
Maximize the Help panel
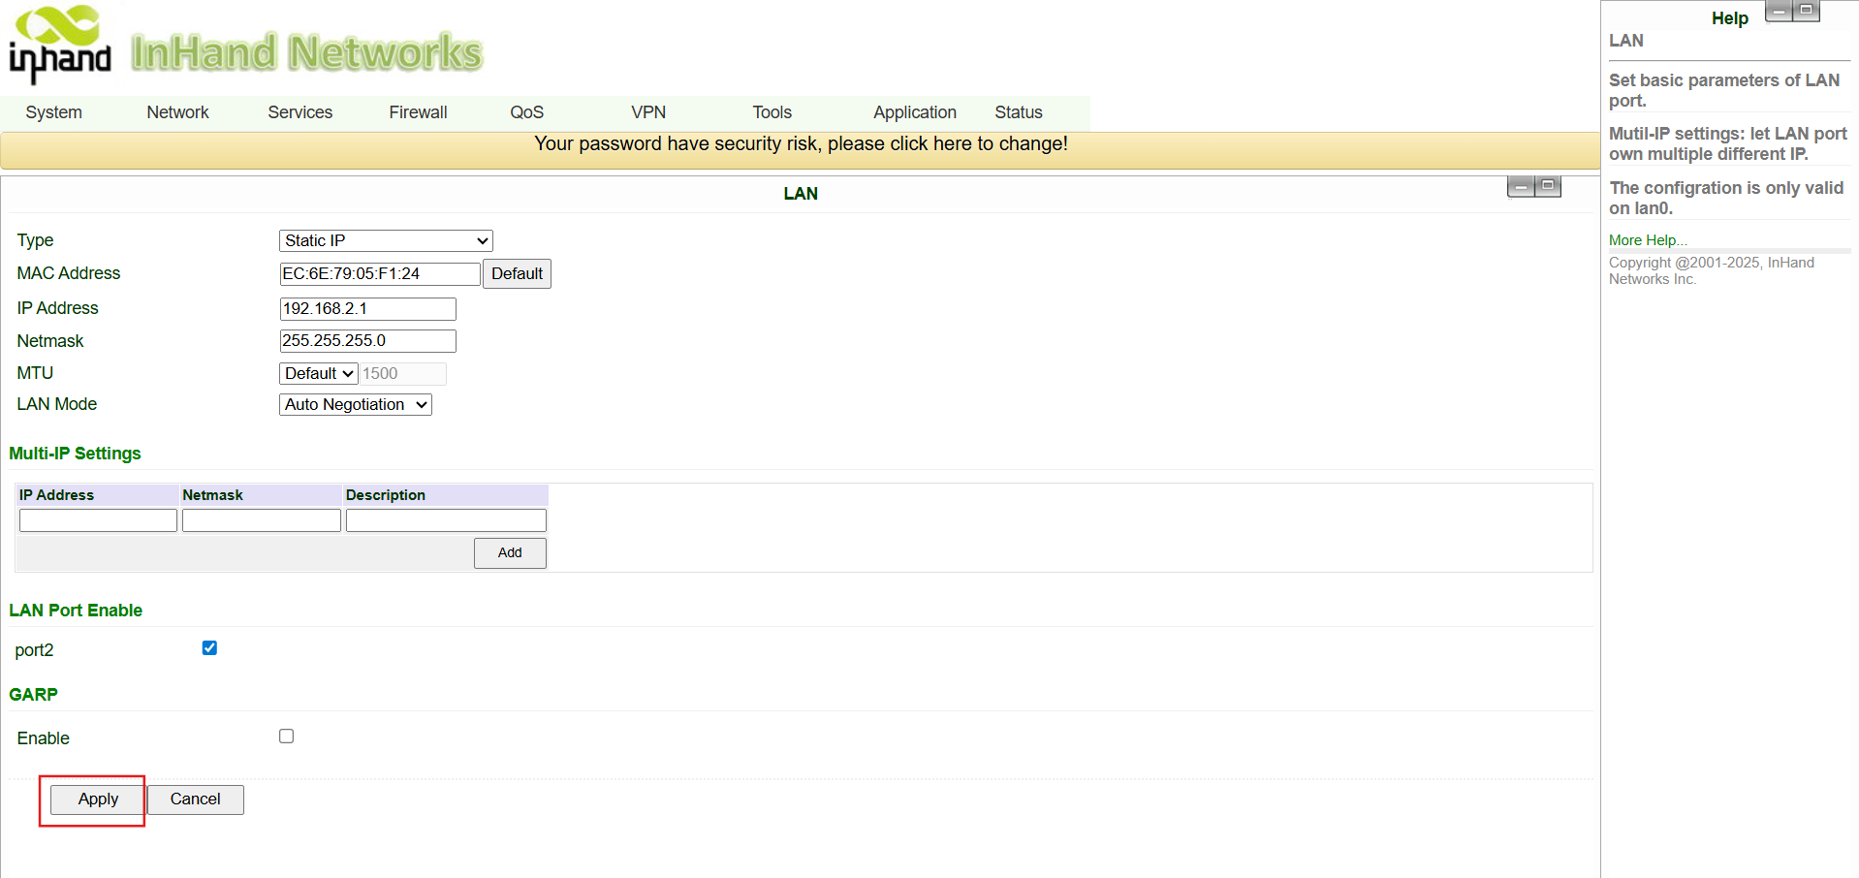pyautogui.click(x=1806, y=12)
